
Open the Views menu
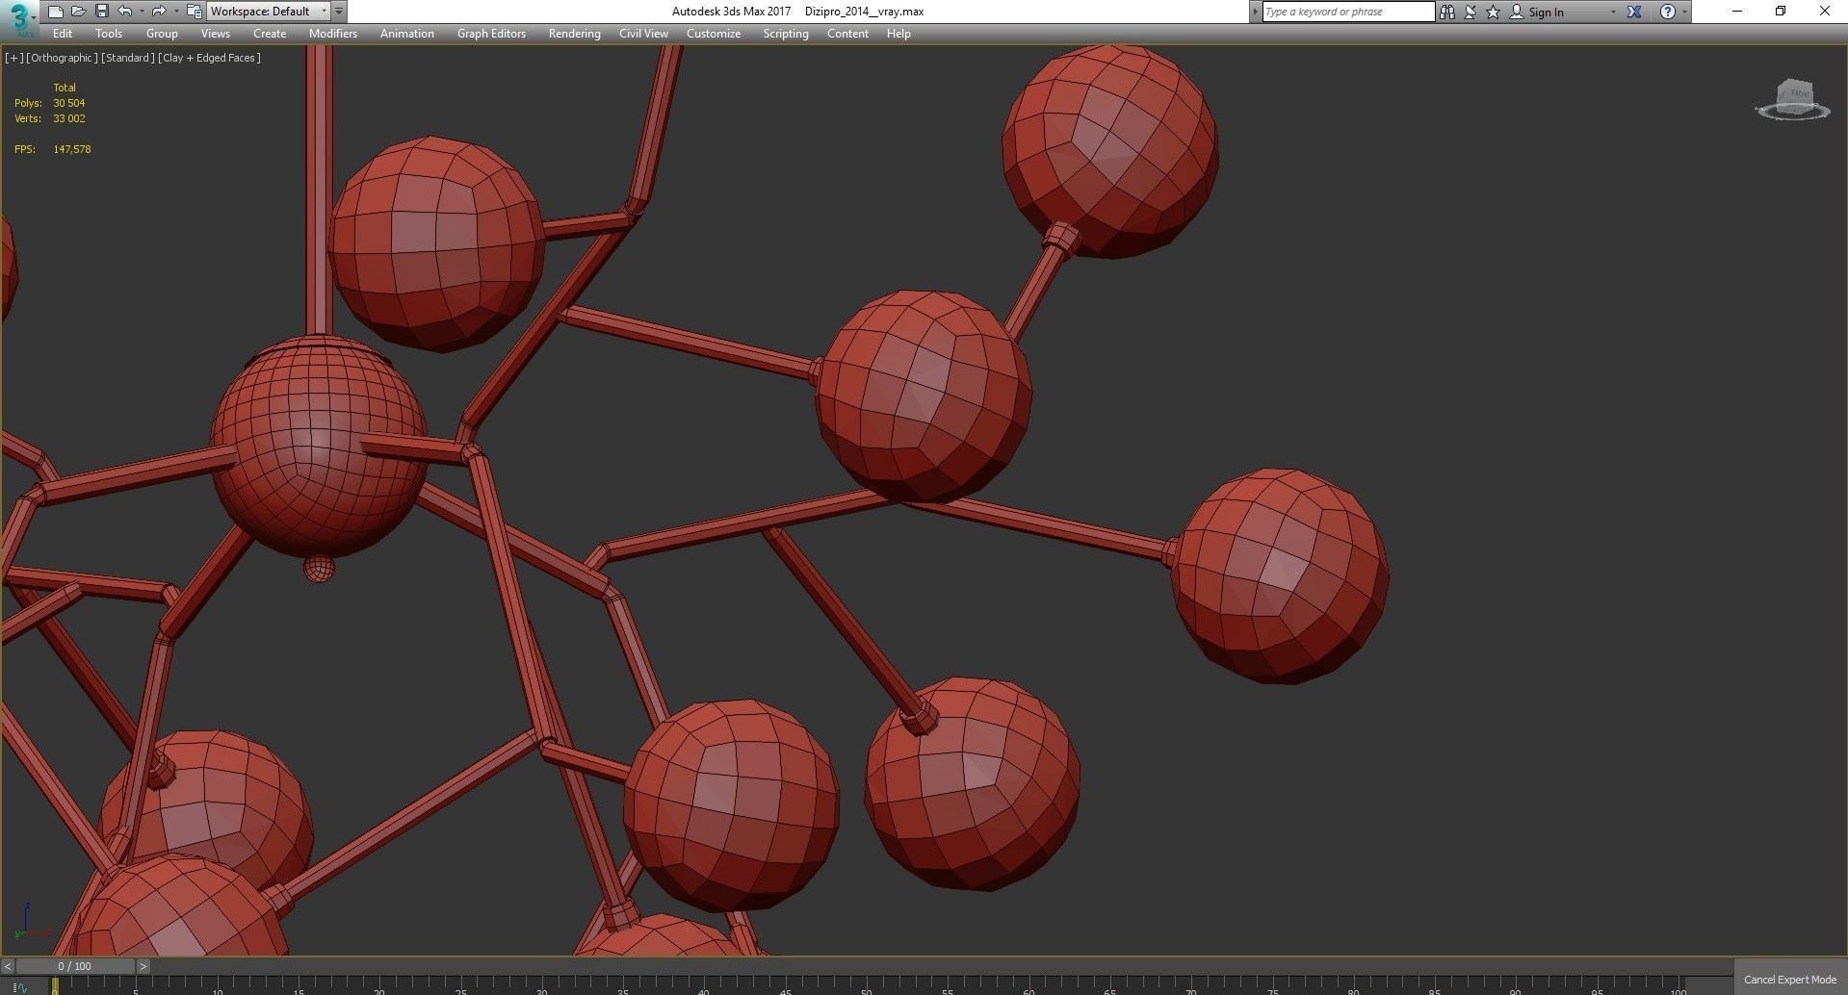coord(215,34)
